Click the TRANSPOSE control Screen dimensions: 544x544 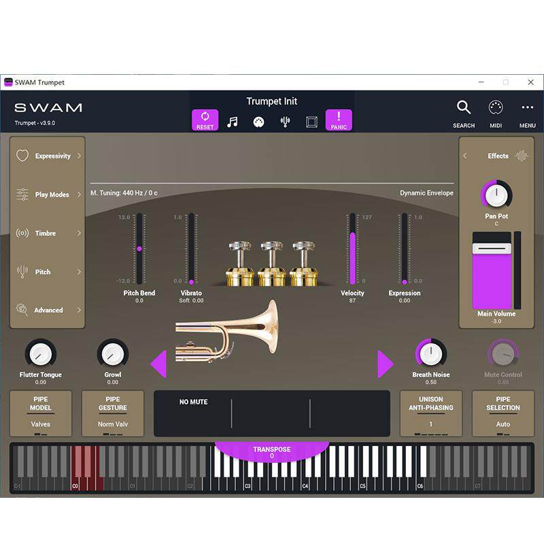(271, 452)
